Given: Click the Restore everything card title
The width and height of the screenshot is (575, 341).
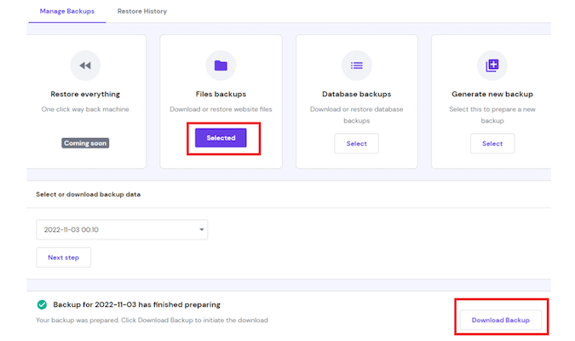Looking at the screenshot, I should coord(85,94).
